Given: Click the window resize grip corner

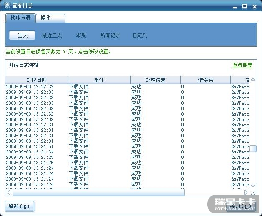Looking at the screenshot, I should pyautogui.click(x=253, y=193).
